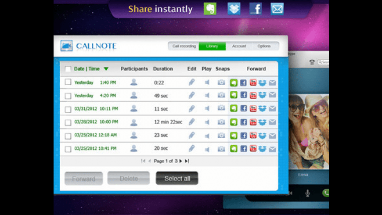Open the Call recording tab
This screenshot has height=215, width=382.
(x=184, y=46)
